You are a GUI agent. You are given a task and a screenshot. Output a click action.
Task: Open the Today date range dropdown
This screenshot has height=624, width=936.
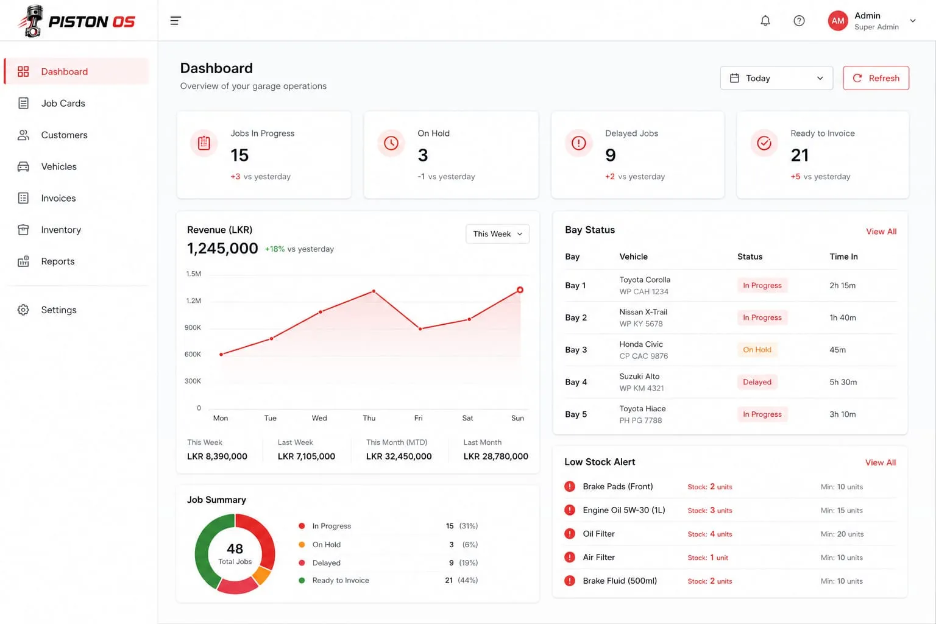[x=776, y=78]
